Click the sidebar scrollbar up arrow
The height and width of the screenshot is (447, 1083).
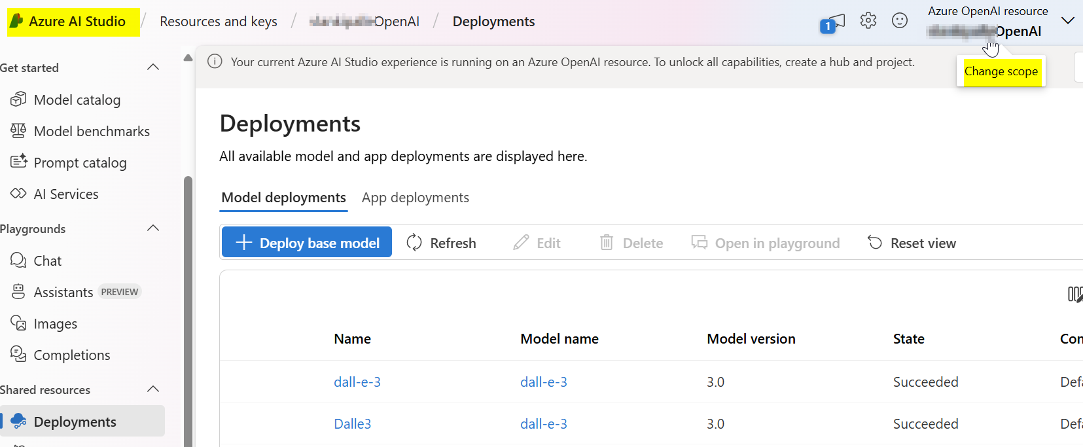click(188, 58)
